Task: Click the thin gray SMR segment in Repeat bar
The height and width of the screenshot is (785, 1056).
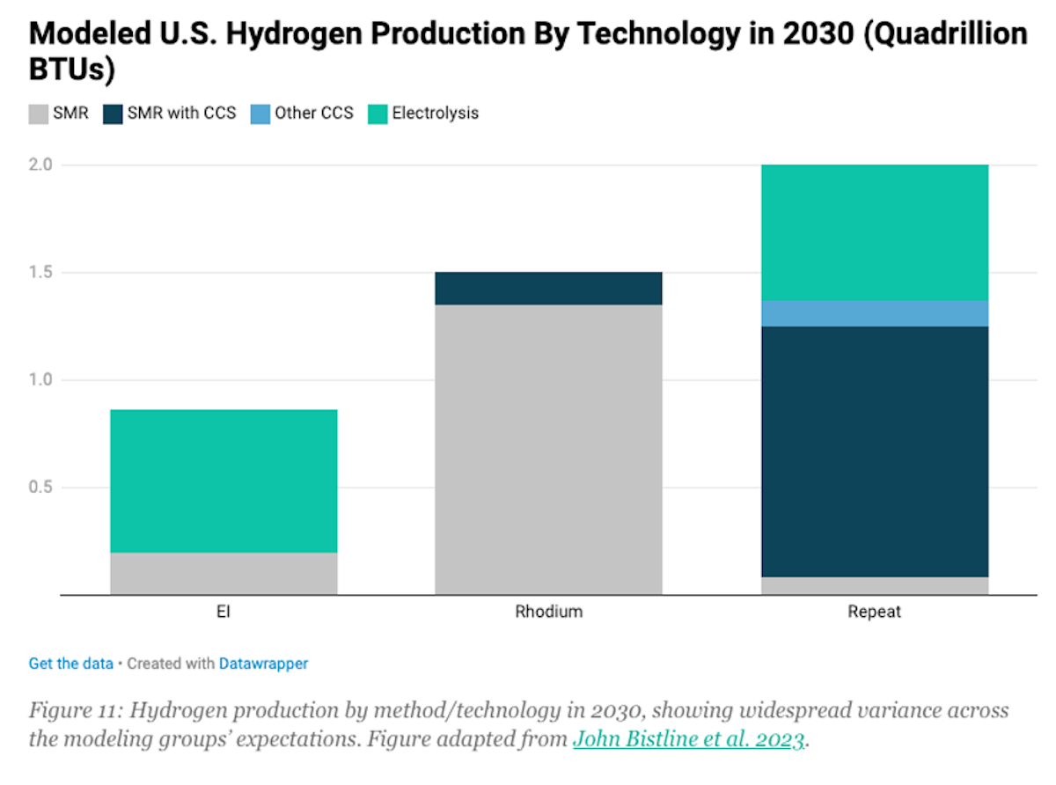Action: tap(874, 586)
